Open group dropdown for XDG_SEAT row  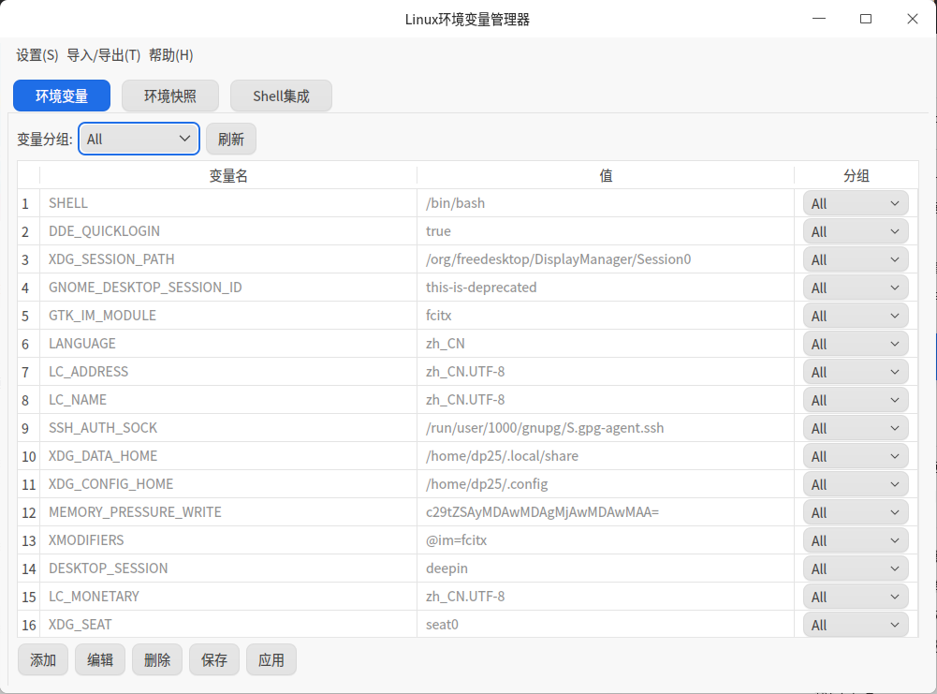856,625
